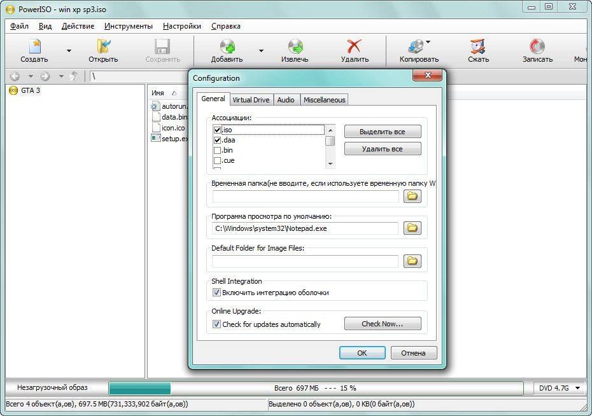
Task: Sort the file list by Имя column
Action: click(x=158, y=93)
